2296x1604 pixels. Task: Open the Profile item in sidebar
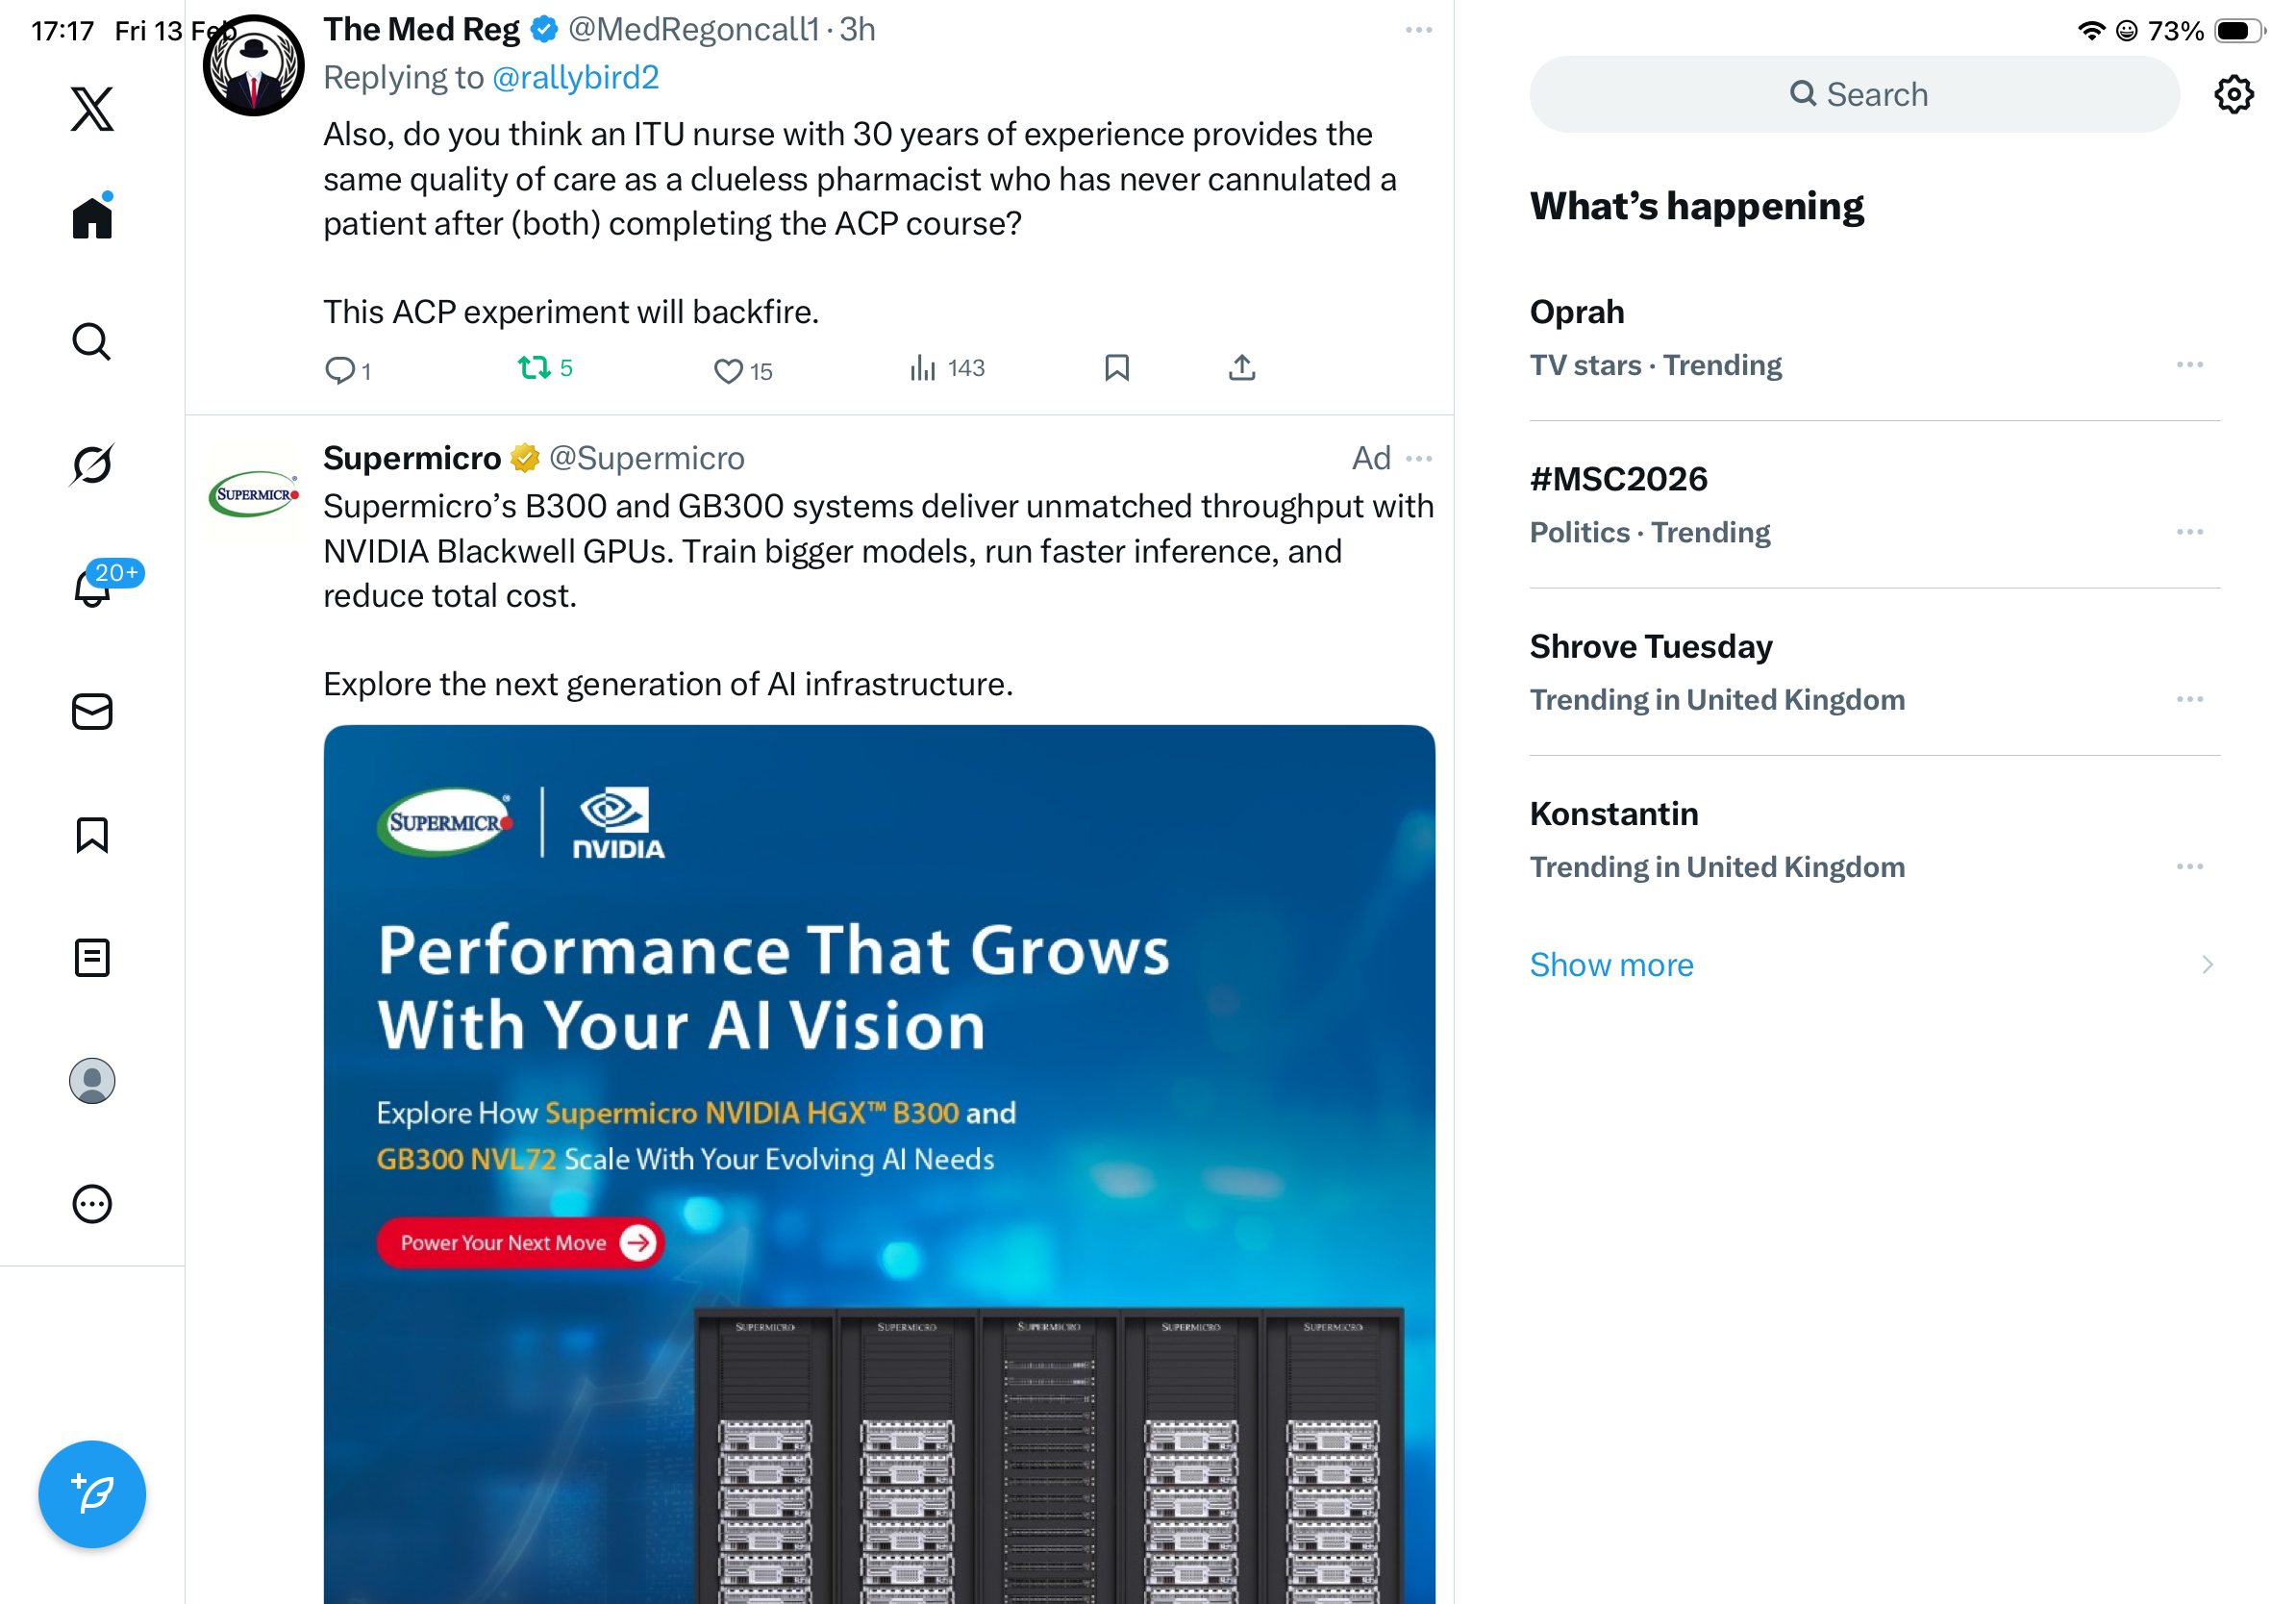coord(92,1081)
